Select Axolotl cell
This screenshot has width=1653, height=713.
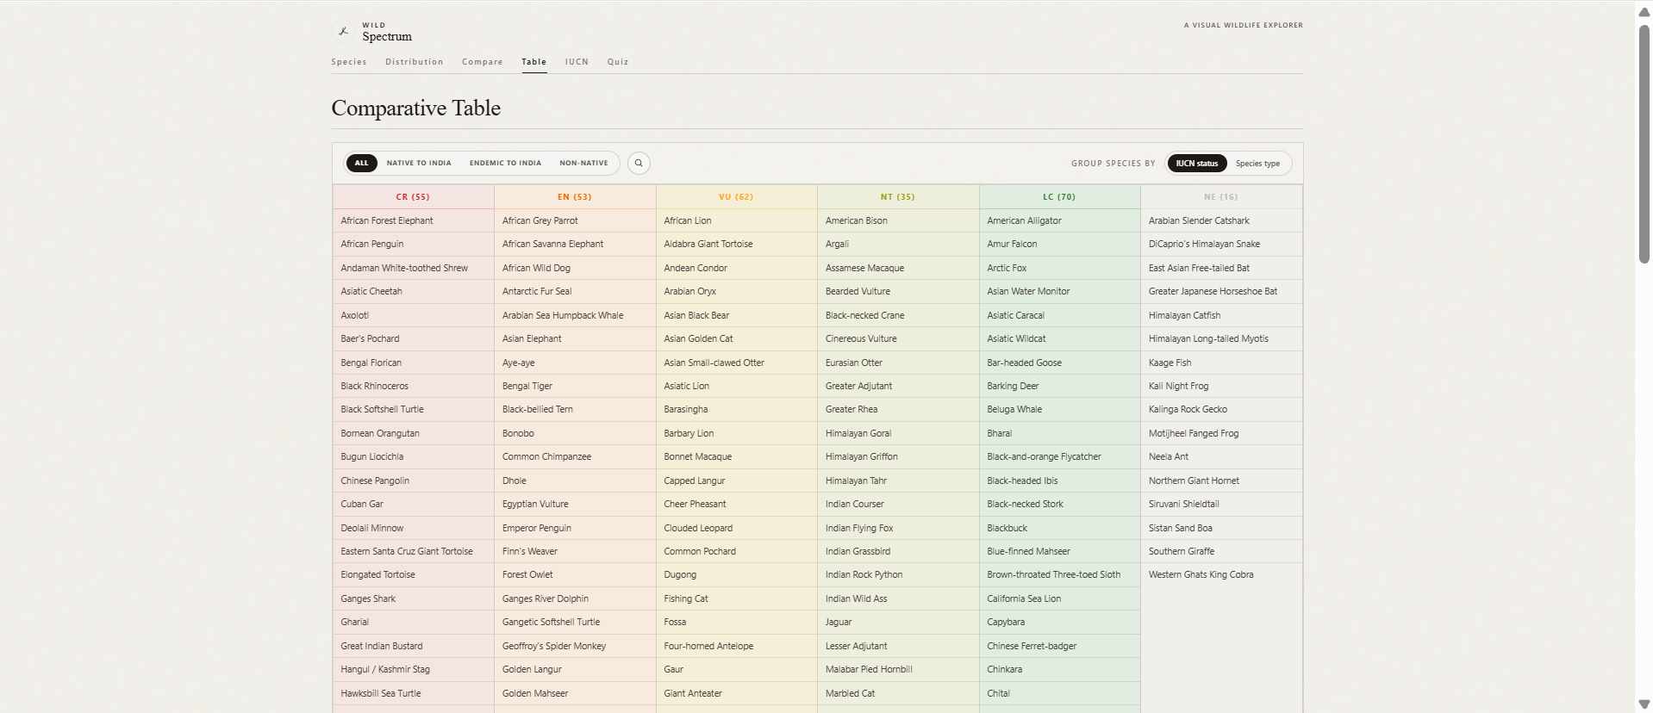pos(413,315)
